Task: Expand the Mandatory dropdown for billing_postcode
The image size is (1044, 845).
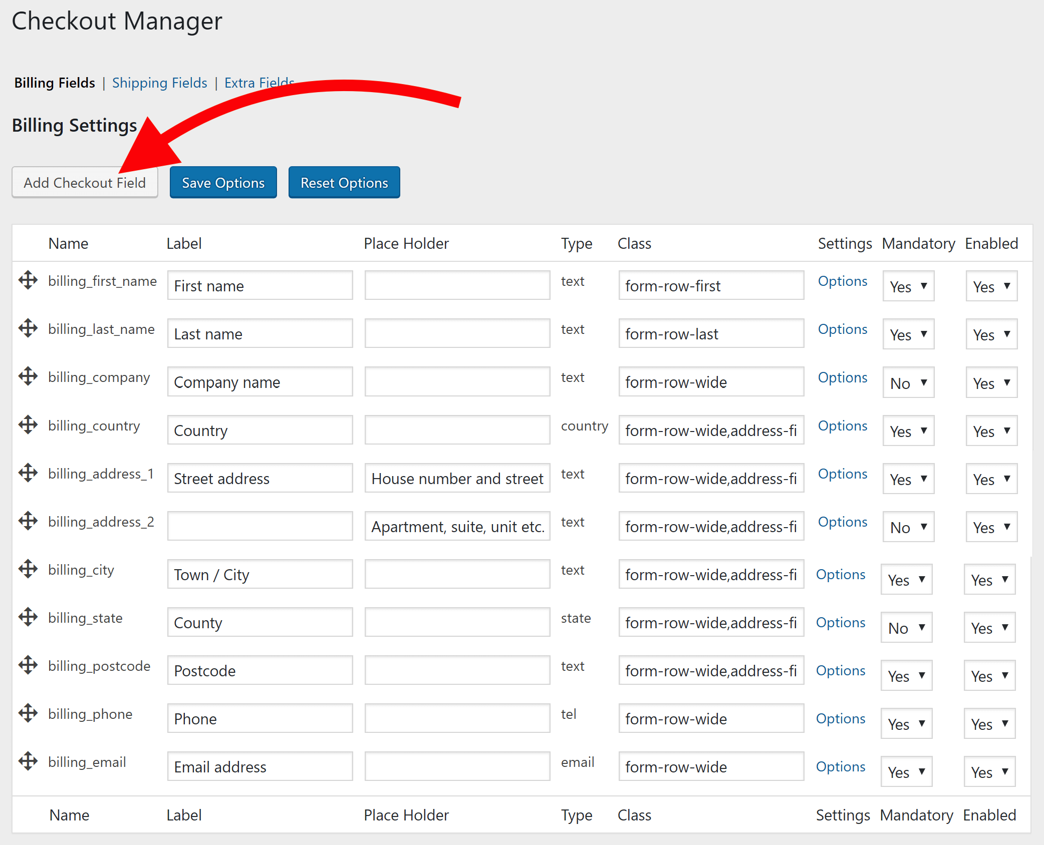Action: click(906, 675)
